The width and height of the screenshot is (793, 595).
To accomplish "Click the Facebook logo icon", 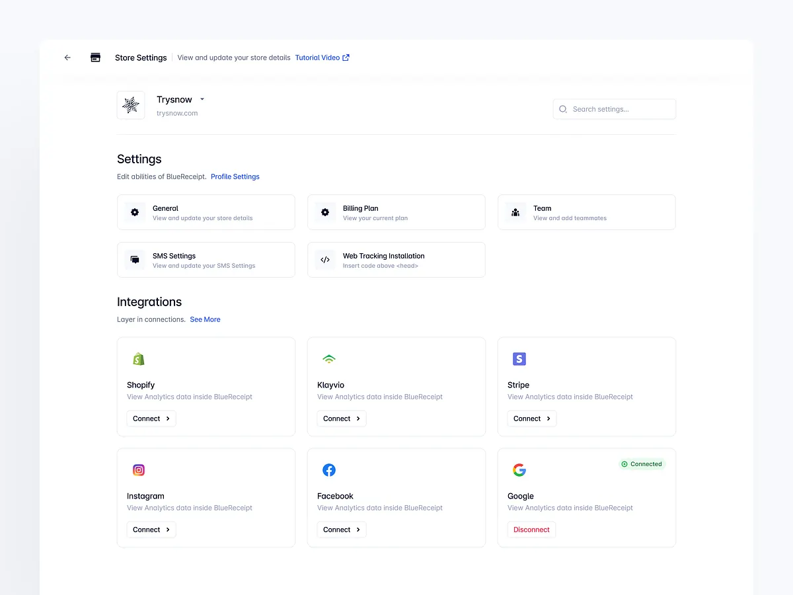I will coord(329,470).
